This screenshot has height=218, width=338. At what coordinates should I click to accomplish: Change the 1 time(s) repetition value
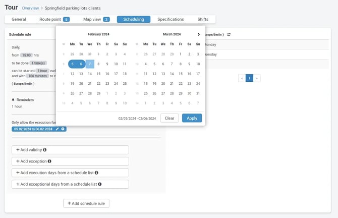click(38, 63)
